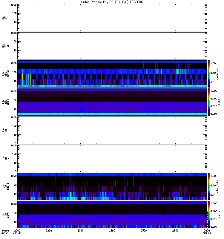
Task: Select the 2200 time axis label
Action: (x=17, y=230)
